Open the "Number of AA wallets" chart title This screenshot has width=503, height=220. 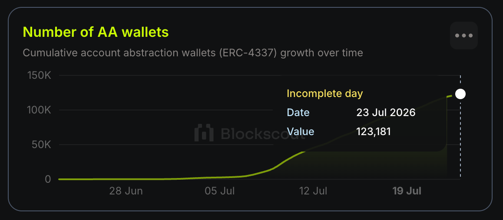coord(96,32)
